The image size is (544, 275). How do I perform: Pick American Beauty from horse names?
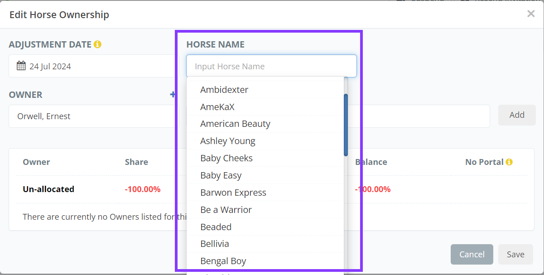point(235,124)
